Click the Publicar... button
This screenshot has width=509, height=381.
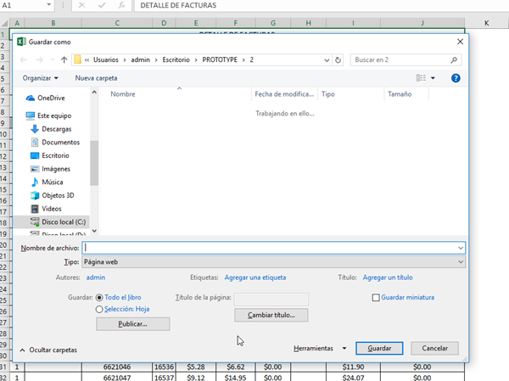(133, 324)
